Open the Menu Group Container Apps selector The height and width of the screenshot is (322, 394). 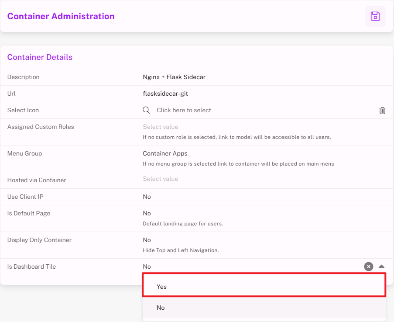[165, 153]
